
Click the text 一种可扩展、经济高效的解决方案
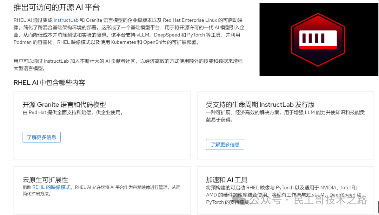(243, 112)
